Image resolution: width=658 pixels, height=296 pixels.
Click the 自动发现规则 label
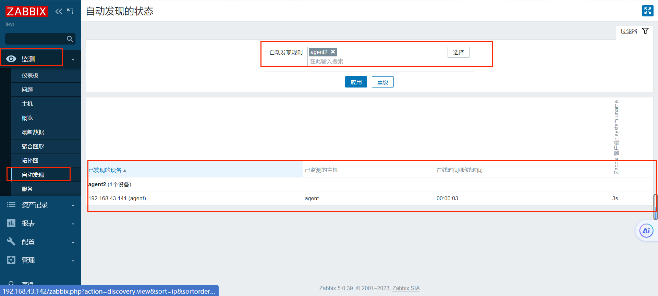point(286,52)
